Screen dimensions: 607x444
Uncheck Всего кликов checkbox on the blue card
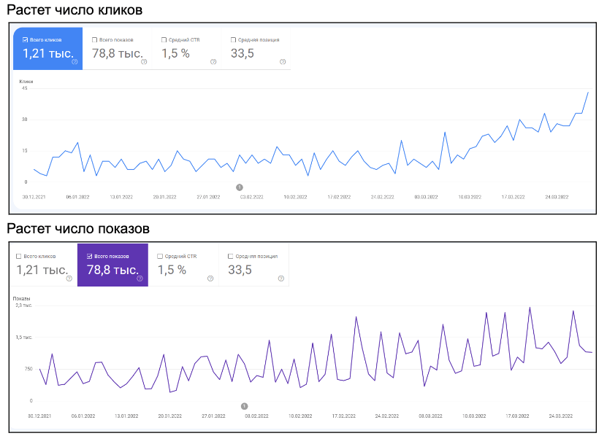click(26, 40)
